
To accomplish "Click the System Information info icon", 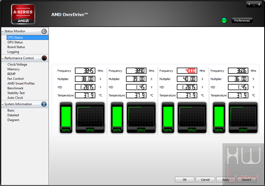I will [x=44, y=104].
